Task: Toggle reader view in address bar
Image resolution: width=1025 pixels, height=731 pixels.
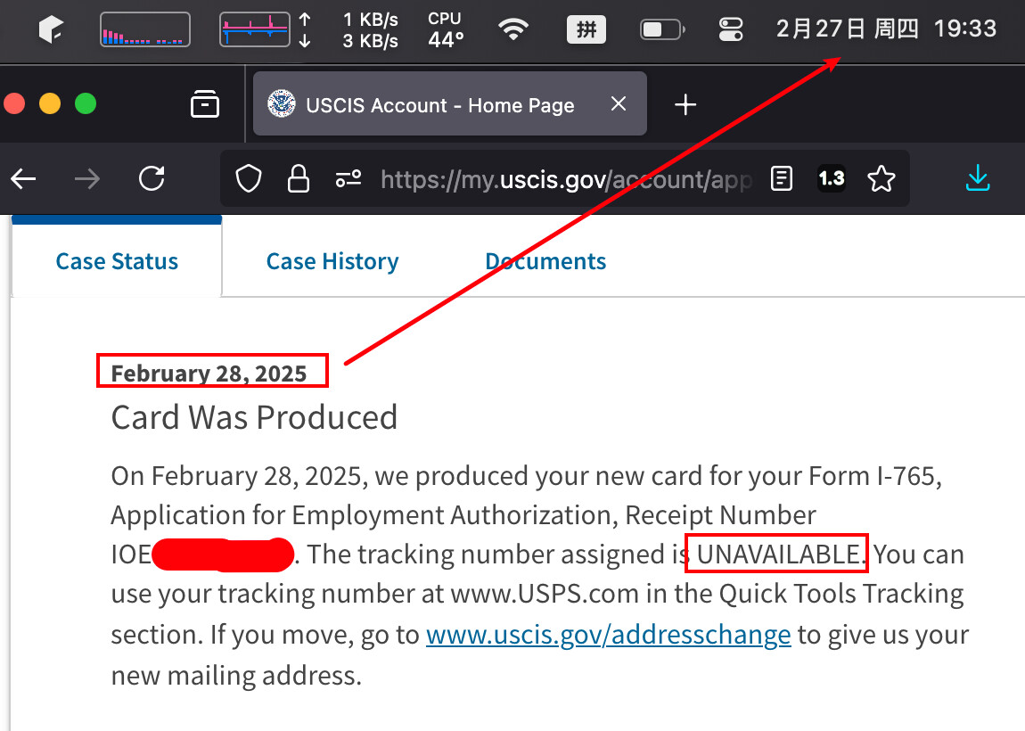Action: pyautogui.click(x=781, y=179)
